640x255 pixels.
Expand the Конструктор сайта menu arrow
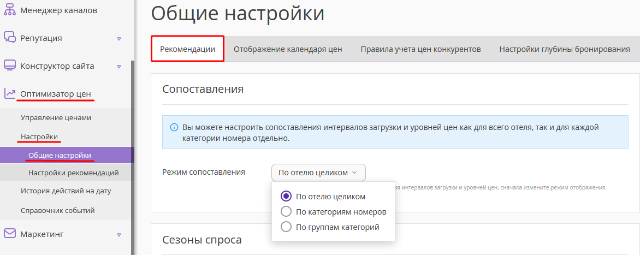(119, 67)
